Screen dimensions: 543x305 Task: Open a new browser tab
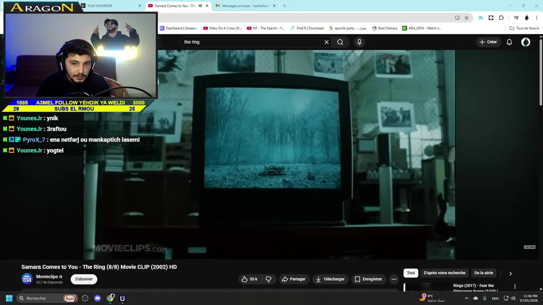coord(284,6)
